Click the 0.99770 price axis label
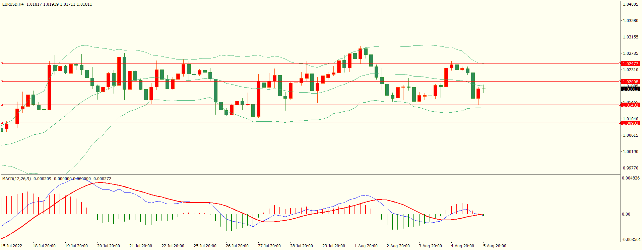This screenshot has width=642, height=250. pos(630,168)
